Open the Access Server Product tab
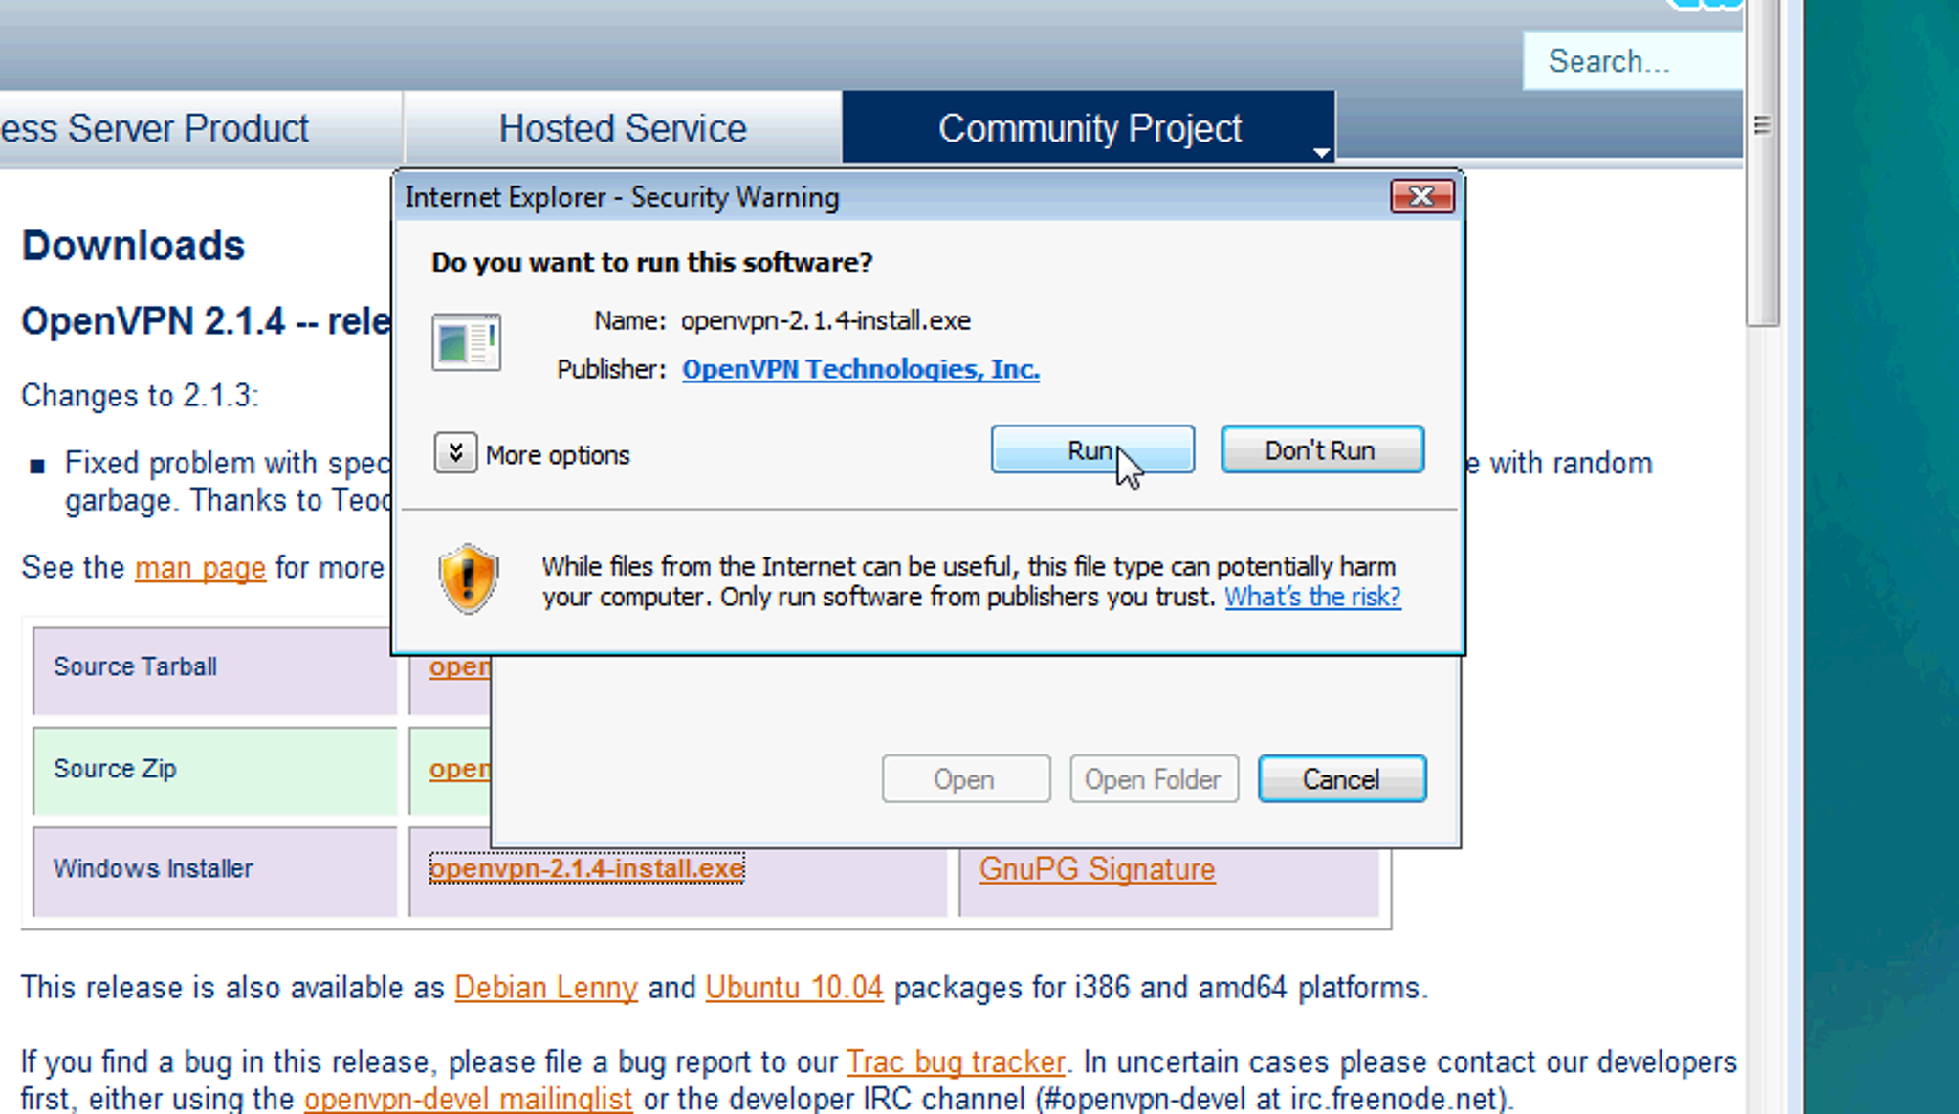This screenshot has width=1959, height=1114. [x=199, y=127]
